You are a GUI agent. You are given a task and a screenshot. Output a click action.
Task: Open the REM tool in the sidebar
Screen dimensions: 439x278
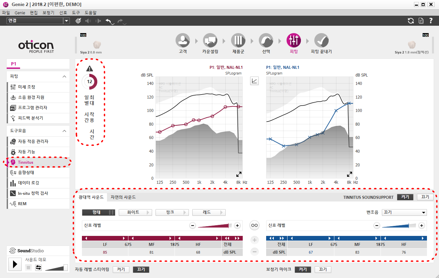point(38,203)
